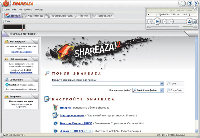Expand the search keywords history dropdown
This screenshot has height=138, width=200.
tap(162, 84)
